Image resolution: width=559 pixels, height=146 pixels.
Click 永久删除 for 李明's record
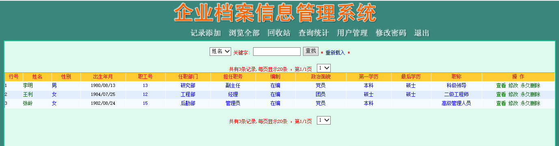coord(530,85)
